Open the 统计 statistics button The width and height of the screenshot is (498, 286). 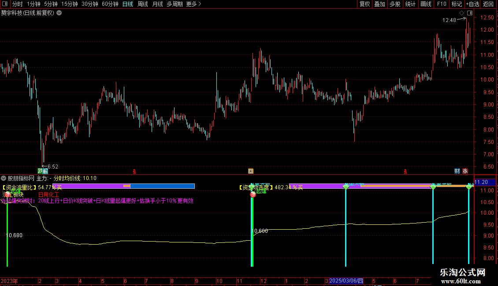tap(410, 4)
